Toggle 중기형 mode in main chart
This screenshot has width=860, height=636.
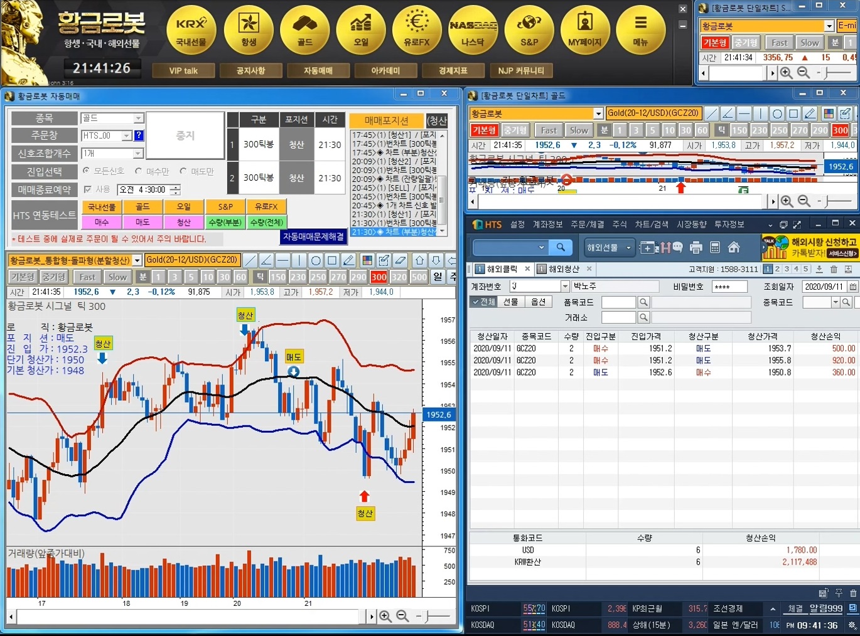[54, 277]
